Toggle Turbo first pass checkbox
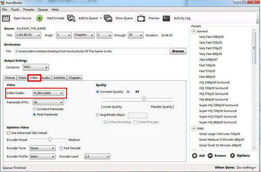261x172 pixels. [135, 122]
